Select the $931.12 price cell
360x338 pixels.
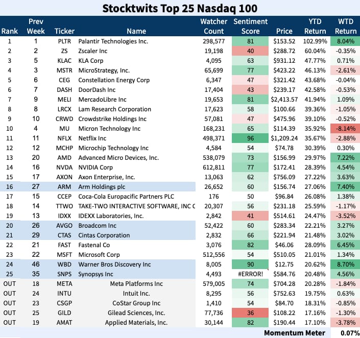(284, 61)
